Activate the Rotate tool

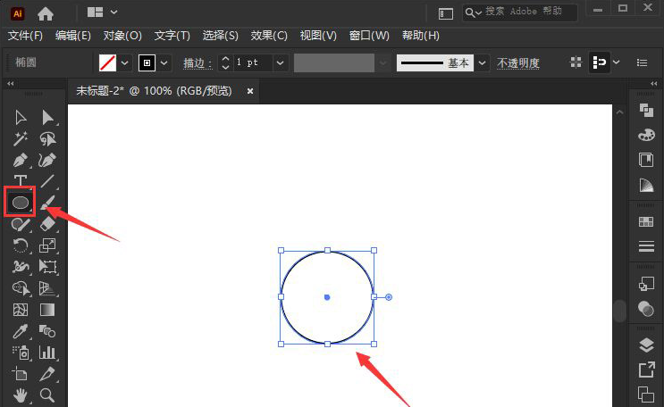click(21, 245)
